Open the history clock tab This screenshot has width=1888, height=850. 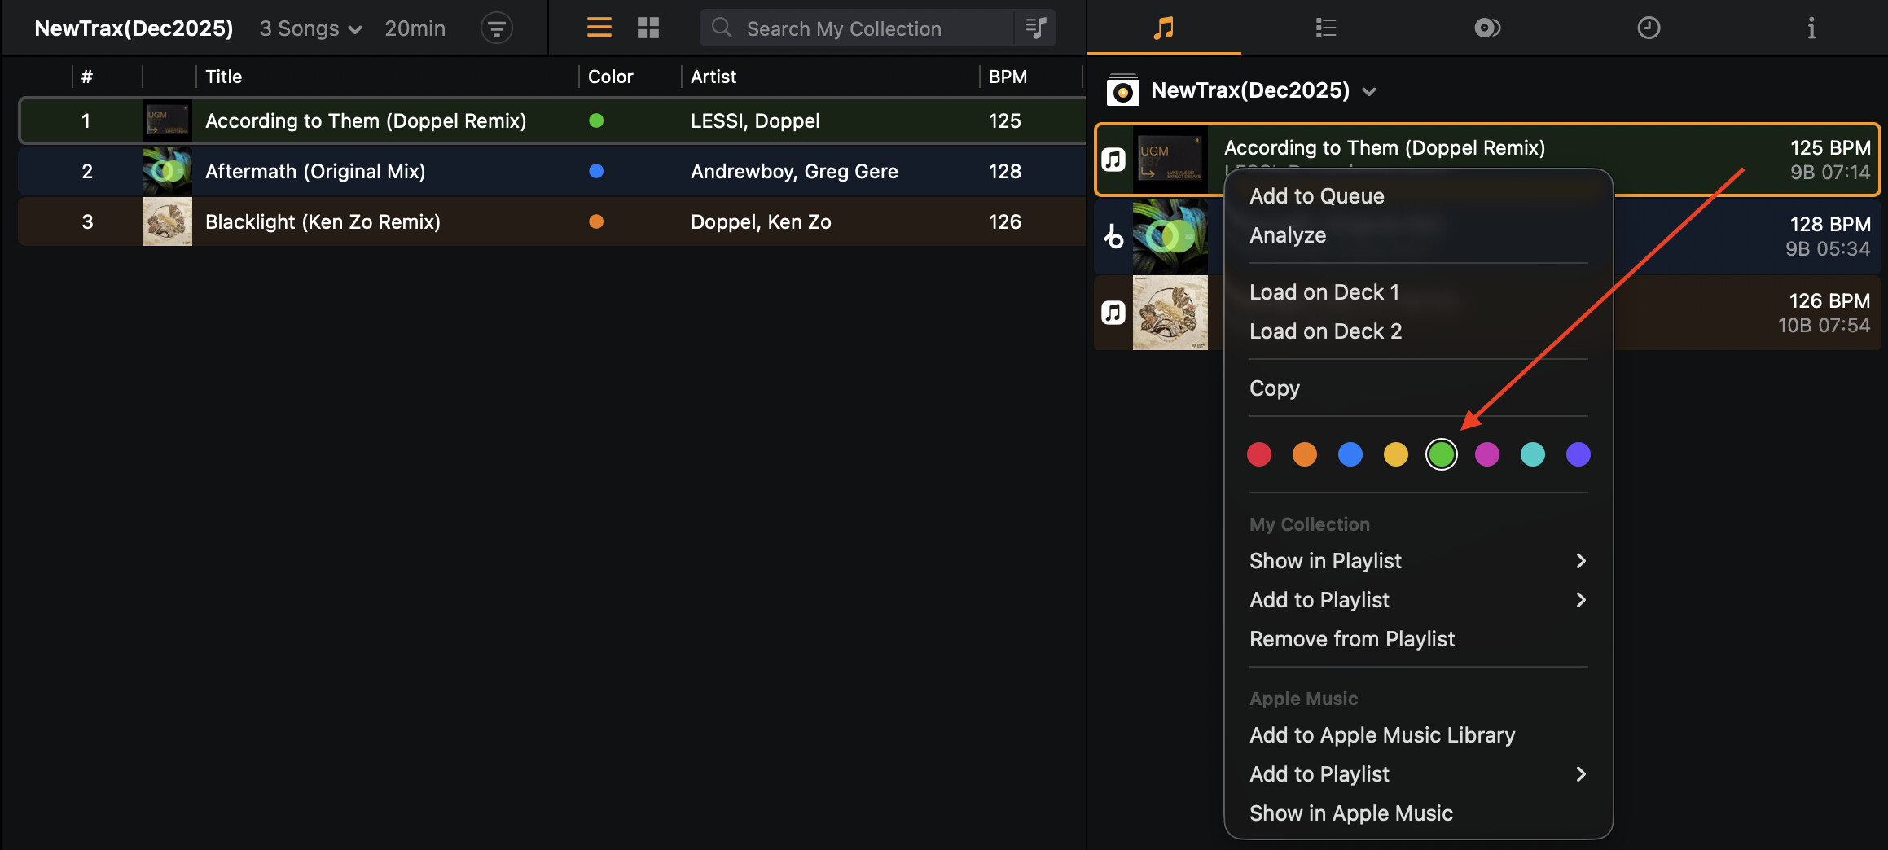pyautogui.click(x=1649, y=28)
